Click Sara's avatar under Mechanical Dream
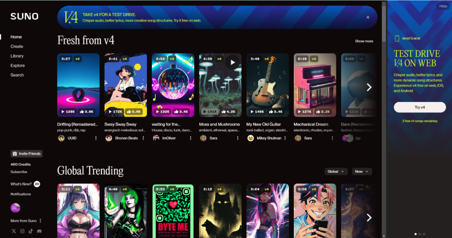 tap(298, 138)
